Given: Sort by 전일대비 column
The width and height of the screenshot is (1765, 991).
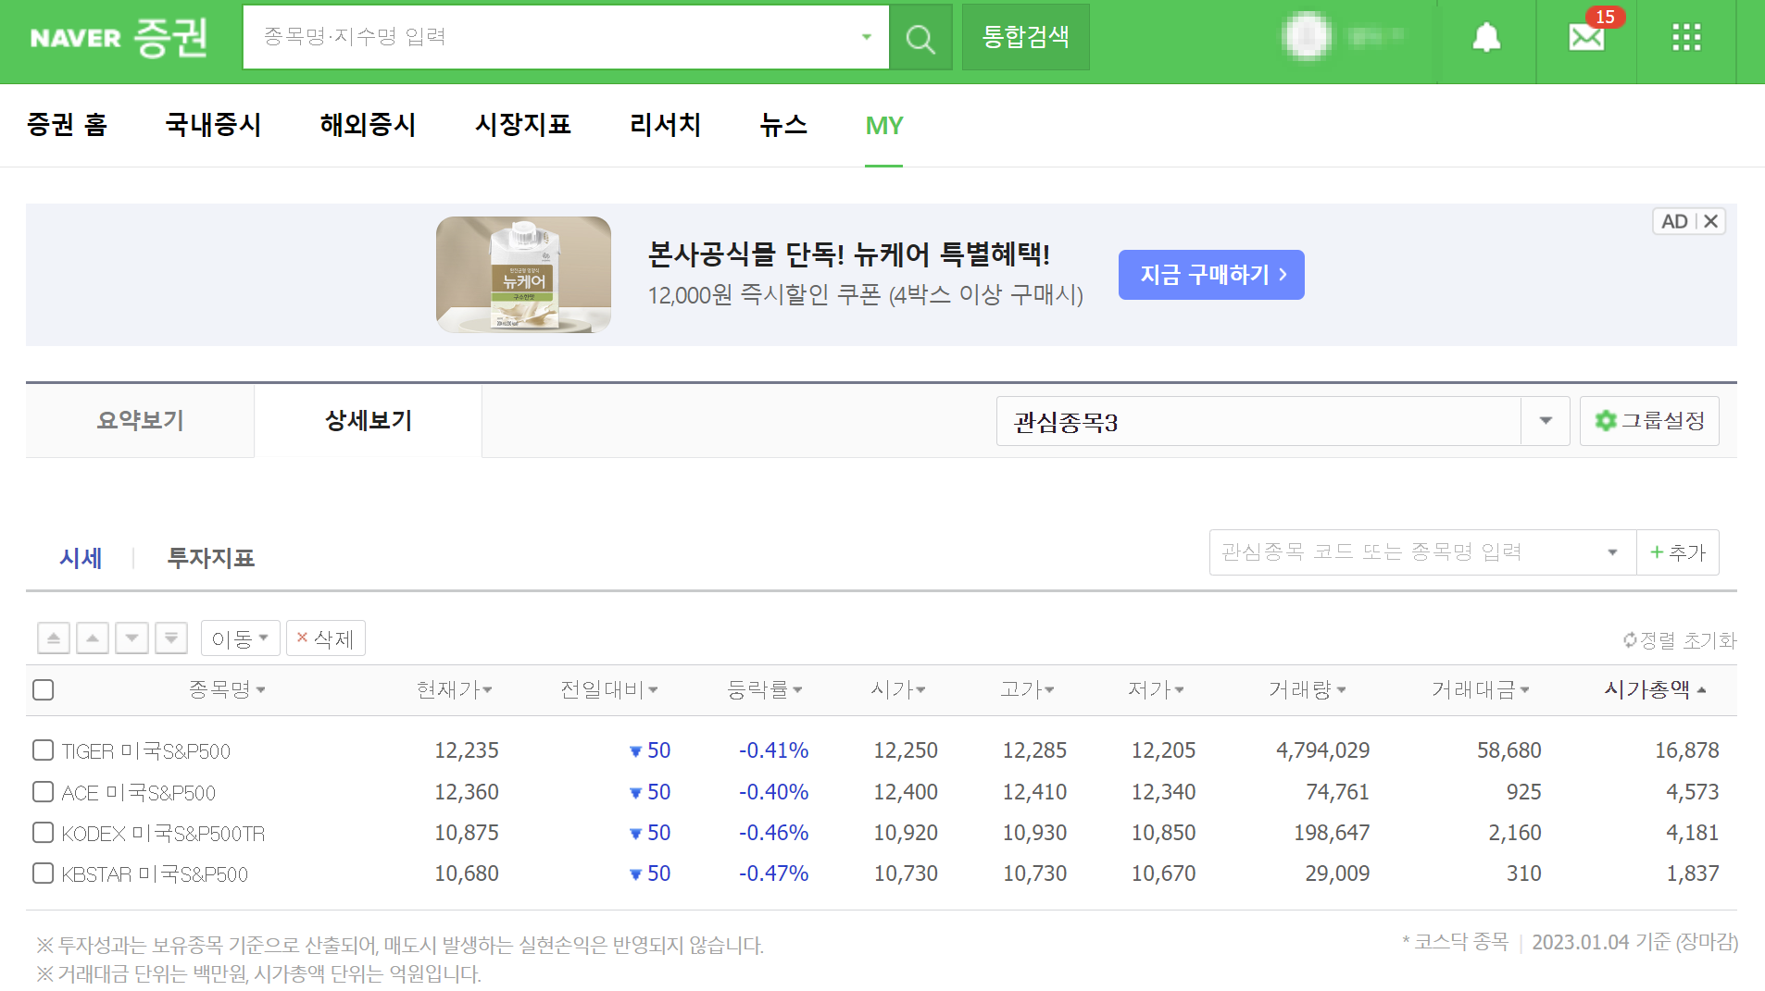Looking at the screenshot, I should [x=608, y=689].
